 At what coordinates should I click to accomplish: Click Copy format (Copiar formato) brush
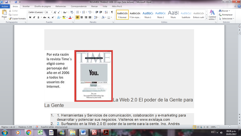point(17,19)
